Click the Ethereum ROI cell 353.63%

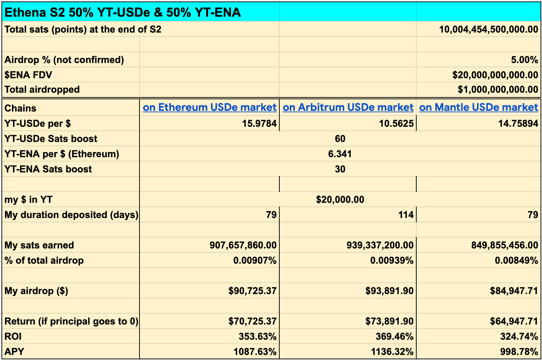pos(210,336)
